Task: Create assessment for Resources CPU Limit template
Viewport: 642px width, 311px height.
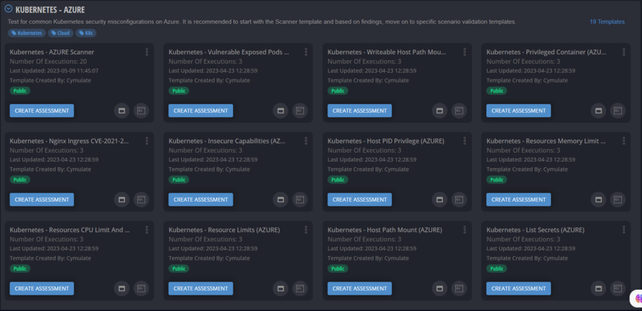Action: click(x=41, y=288)
